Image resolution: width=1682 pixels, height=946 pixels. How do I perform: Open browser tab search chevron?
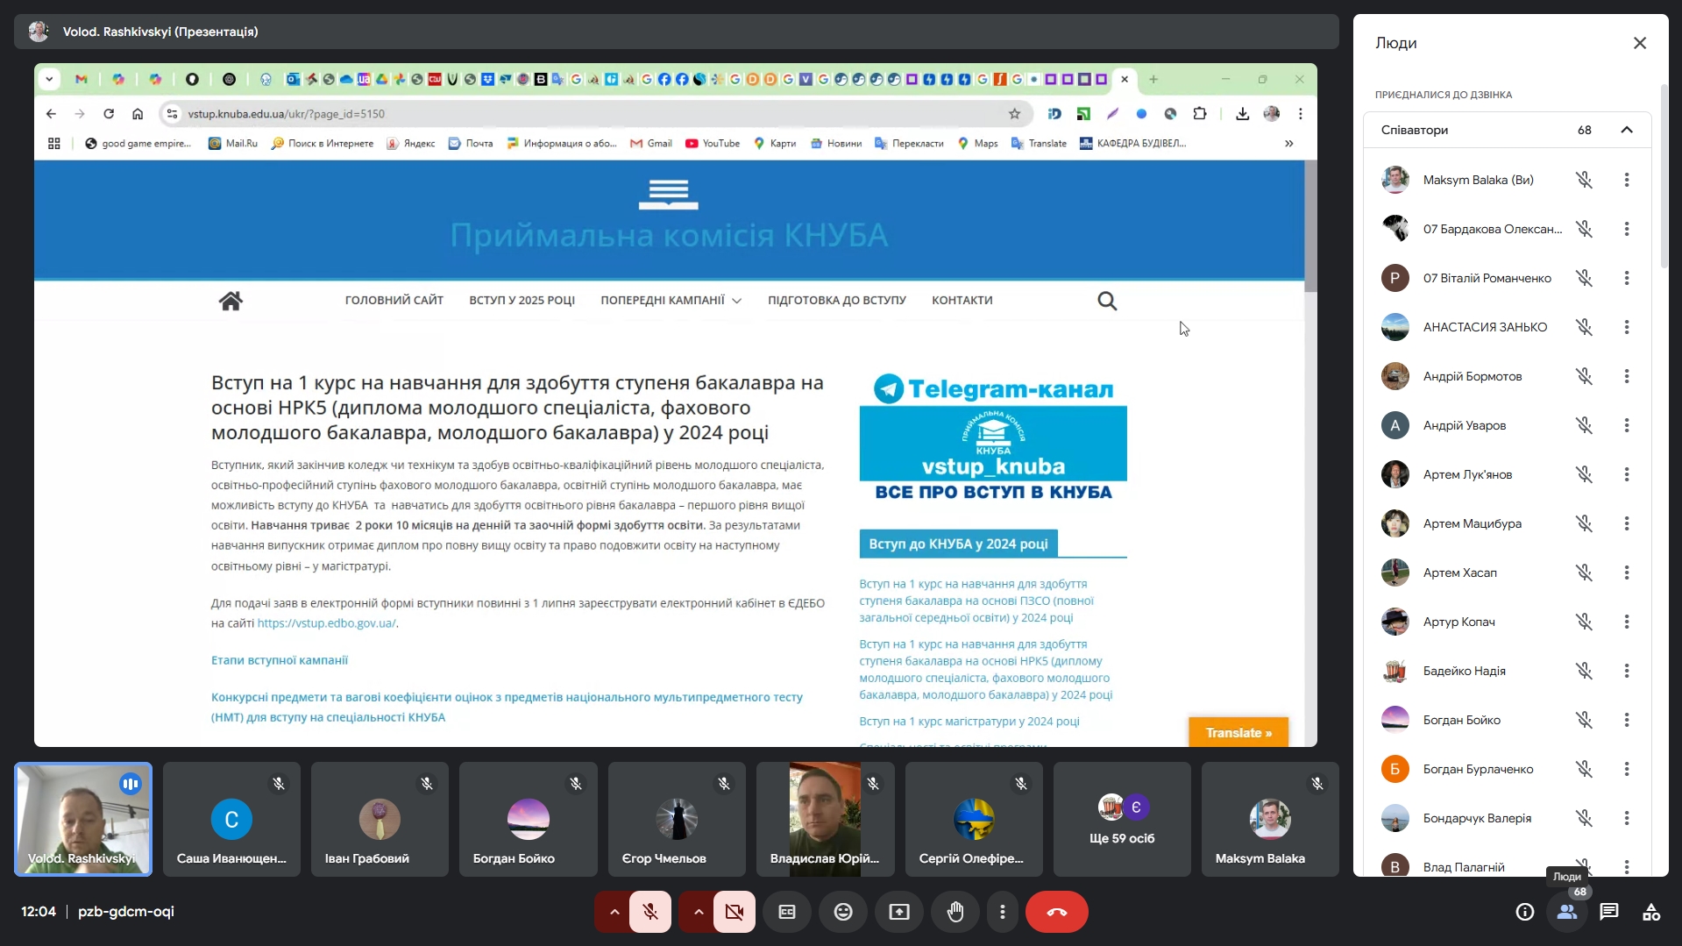[x=49, y=79]
